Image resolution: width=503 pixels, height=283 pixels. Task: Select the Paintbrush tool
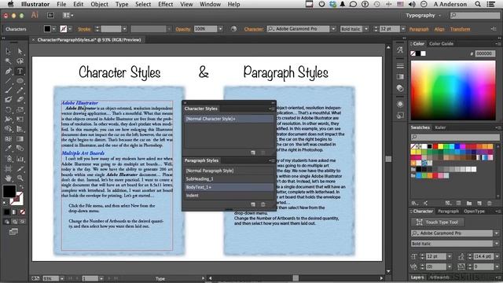pyautogui.click(x=9, y=90)
